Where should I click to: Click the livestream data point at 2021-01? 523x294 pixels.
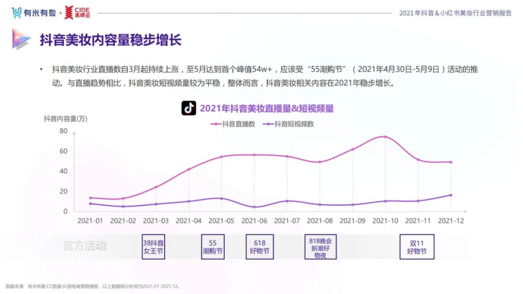91,198
